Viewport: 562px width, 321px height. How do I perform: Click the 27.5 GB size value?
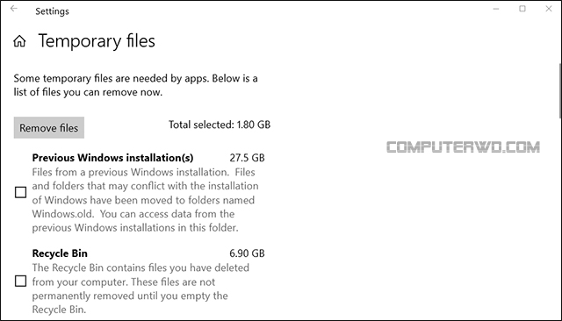[247, 158]
